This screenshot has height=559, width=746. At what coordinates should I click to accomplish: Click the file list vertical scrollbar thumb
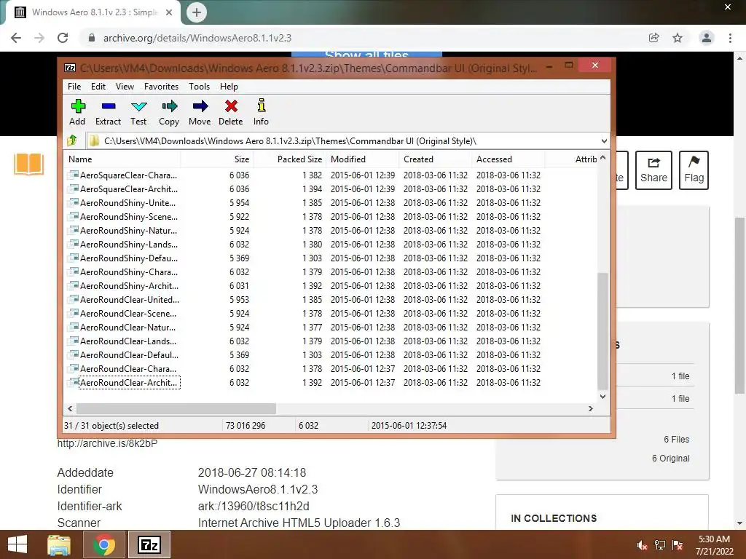click(602, 331)
